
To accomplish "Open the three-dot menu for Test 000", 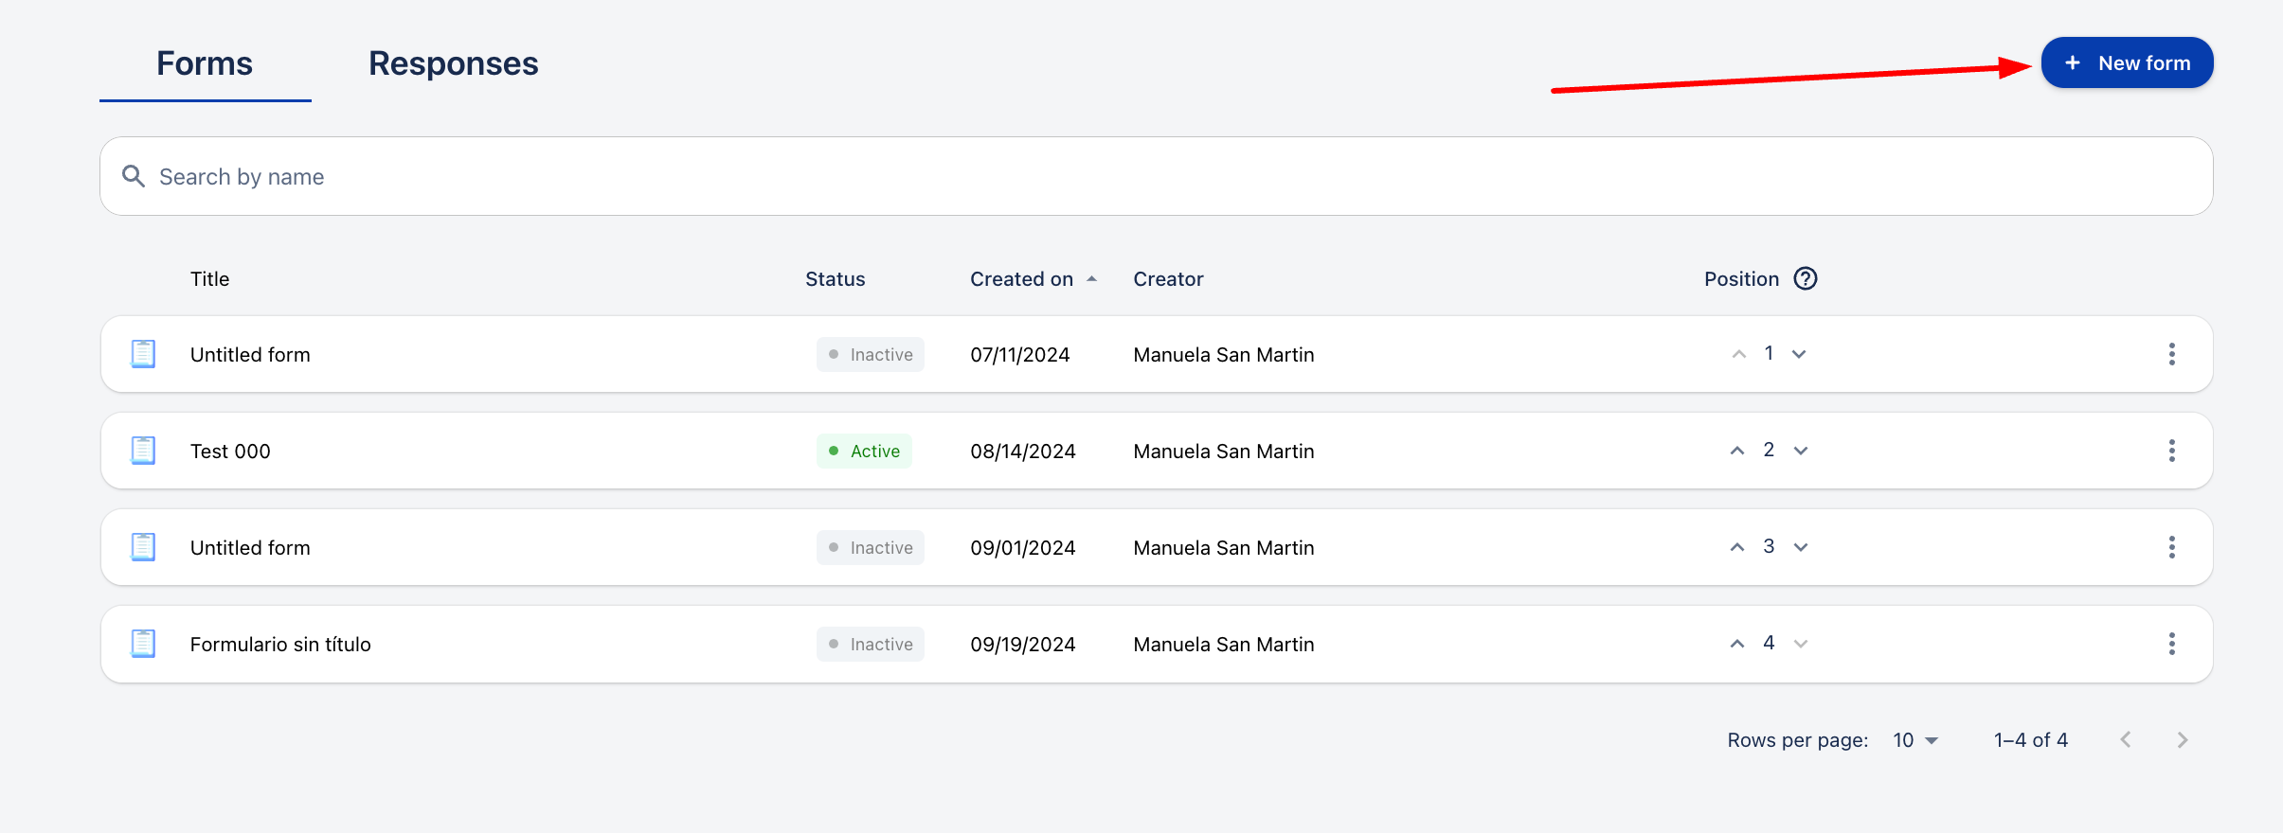I will (x=2171, y=451).
